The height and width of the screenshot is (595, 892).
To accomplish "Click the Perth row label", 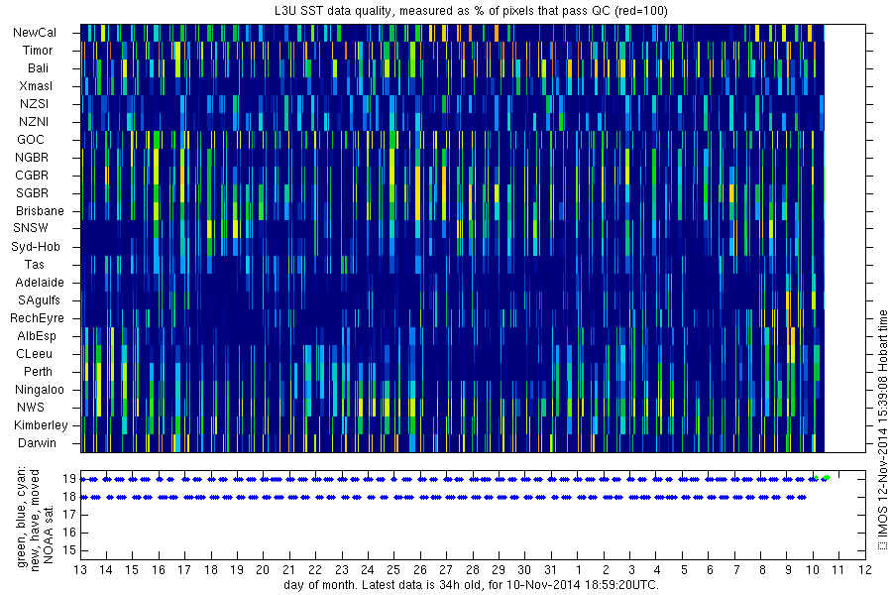I will pos(38,372).
